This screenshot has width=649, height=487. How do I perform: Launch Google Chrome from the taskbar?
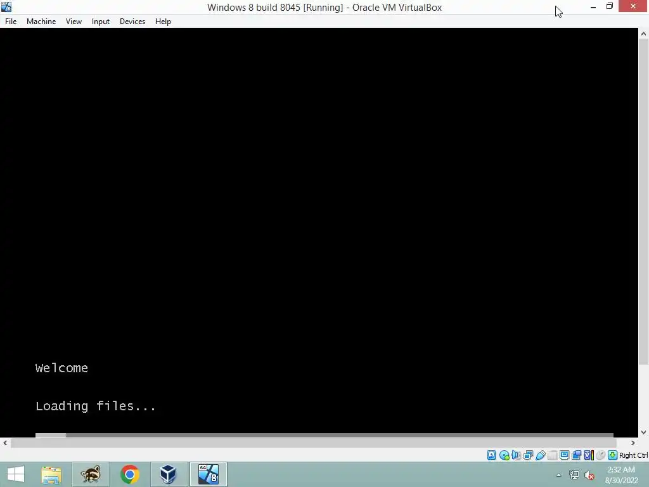129,474
